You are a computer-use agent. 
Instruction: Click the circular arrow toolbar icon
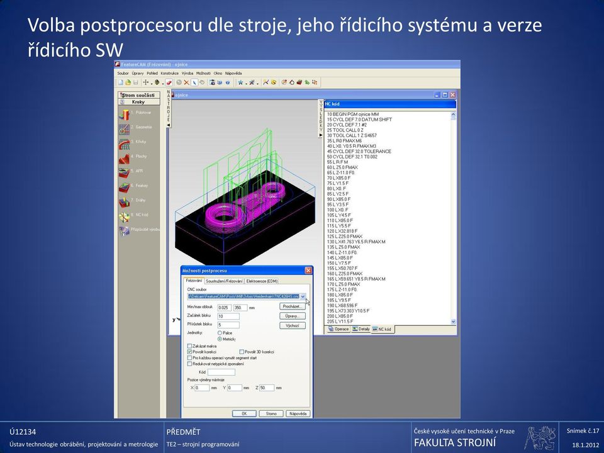[291, 82]
